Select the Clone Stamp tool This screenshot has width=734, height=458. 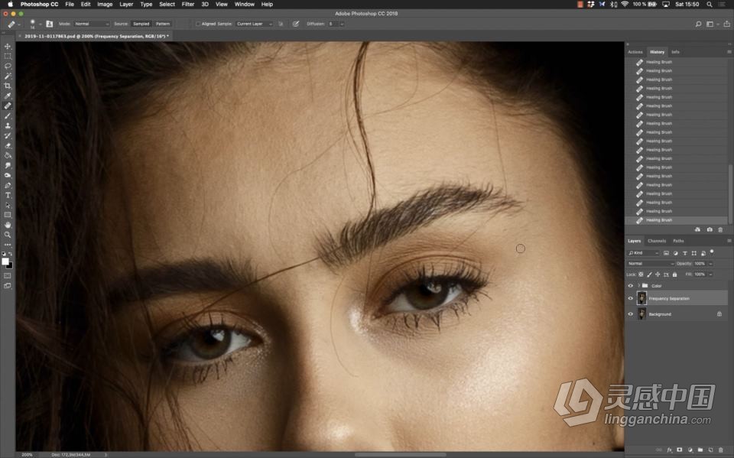8,125
